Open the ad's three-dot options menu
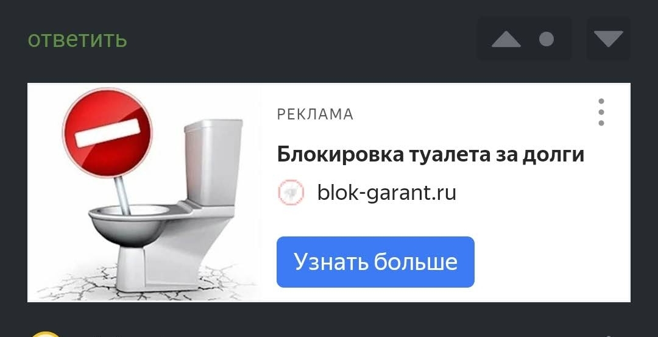 click(x=601, y=112)
